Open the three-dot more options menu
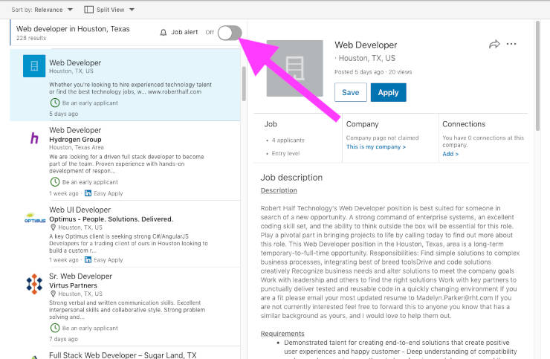This screenshot has width=550, height=359. pyautogui.click(x=511, y=44)
